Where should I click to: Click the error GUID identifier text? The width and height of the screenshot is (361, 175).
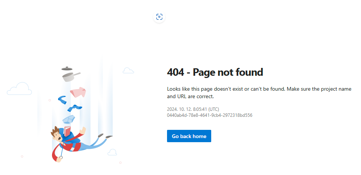[210, 115]
